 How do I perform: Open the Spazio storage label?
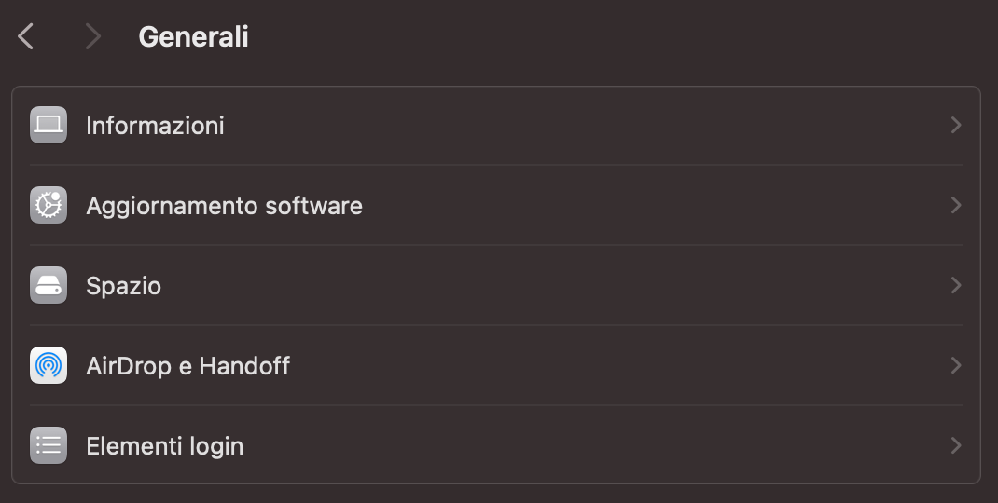pos(123,285)
